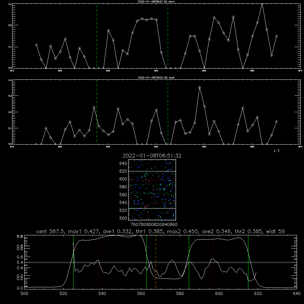Image resolution: width=304 pixels, height=304 pixels.
Task: Click the colored pixel image thumbnail
Action: tap(152, 190)
